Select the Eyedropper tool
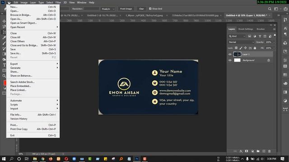The image size is (289, 162). click(x=4, y=38)
